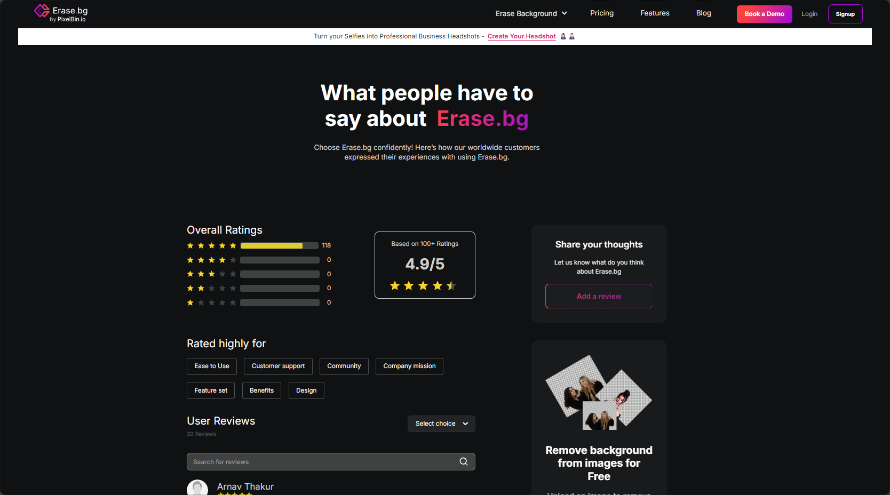Image resolution: width=890 pixels, height=495 pixels.
Task: Click the 'by PixelBin.io' text in the logo
Action: click(68, 19)
